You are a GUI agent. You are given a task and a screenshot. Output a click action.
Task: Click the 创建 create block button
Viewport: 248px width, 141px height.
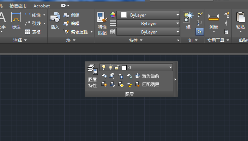click(x=72, y=15)
